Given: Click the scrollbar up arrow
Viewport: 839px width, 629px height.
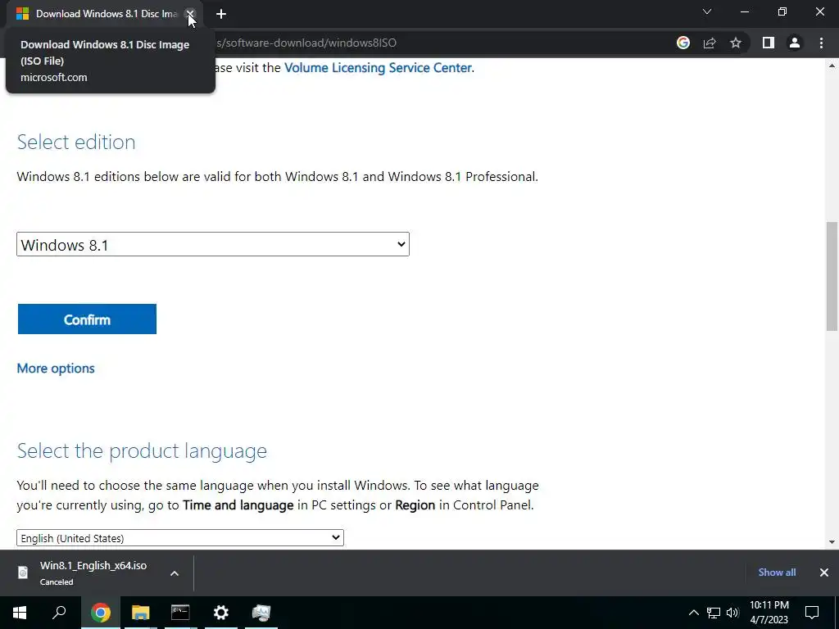Looking at the screenshot, I should point(832,66).
